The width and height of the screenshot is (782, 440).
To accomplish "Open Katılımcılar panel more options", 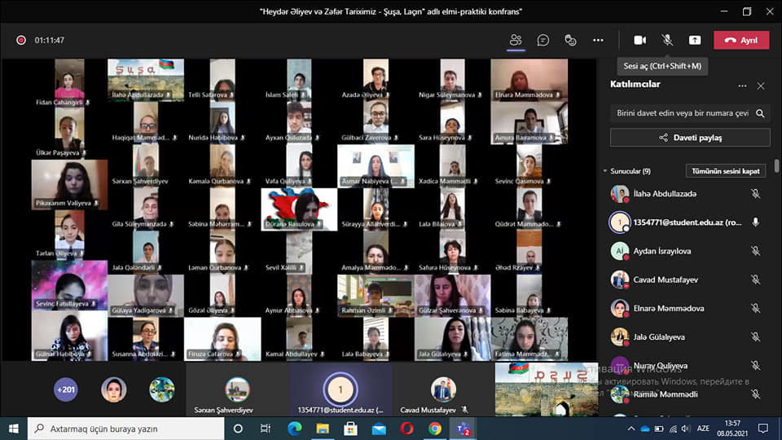I will point(743,86).
